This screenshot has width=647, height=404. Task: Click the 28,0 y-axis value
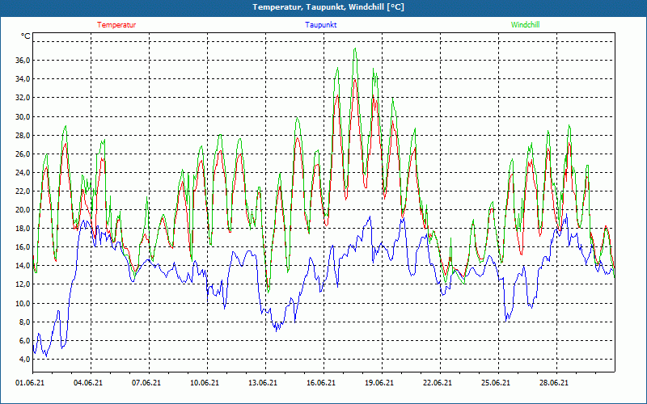tap(23, 135)
